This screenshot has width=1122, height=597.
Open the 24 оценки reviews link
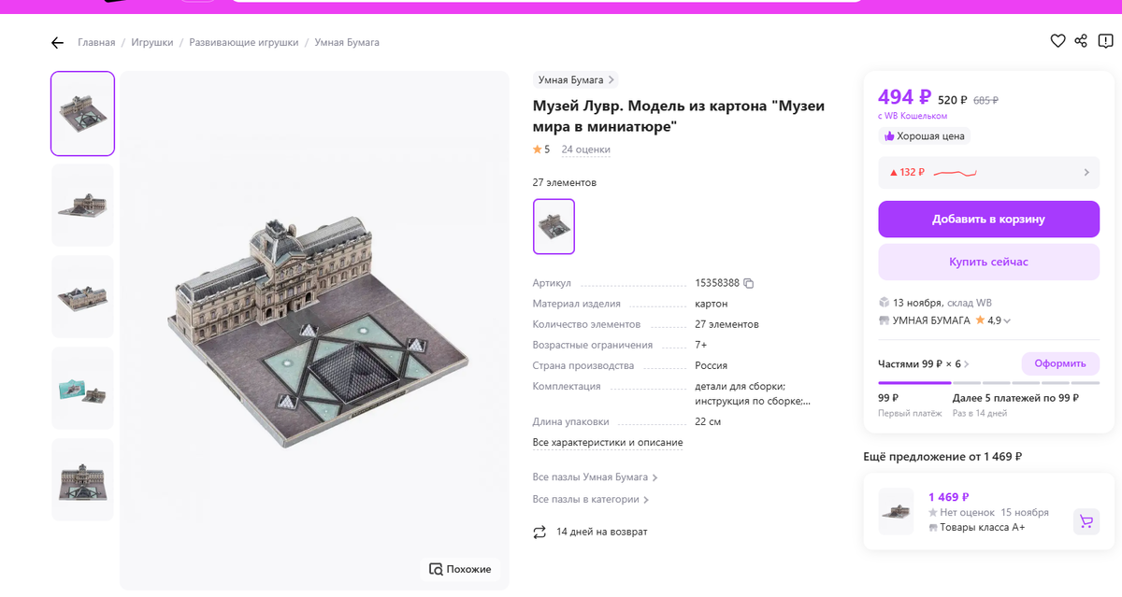pyautogui.click(x=585, y=149)
